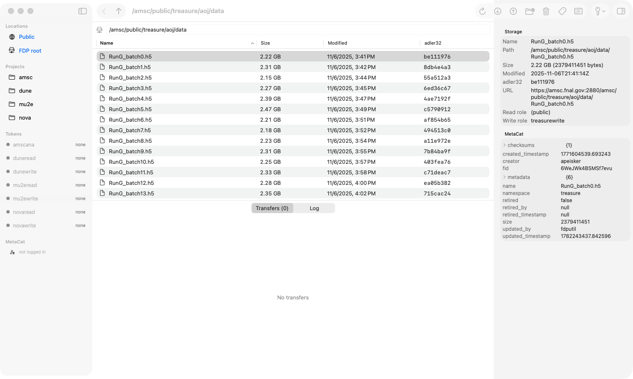This screenshot has height=379, width=633.
Task: Download the selected file
Action: pyautogui.click(x=498, y=11)
